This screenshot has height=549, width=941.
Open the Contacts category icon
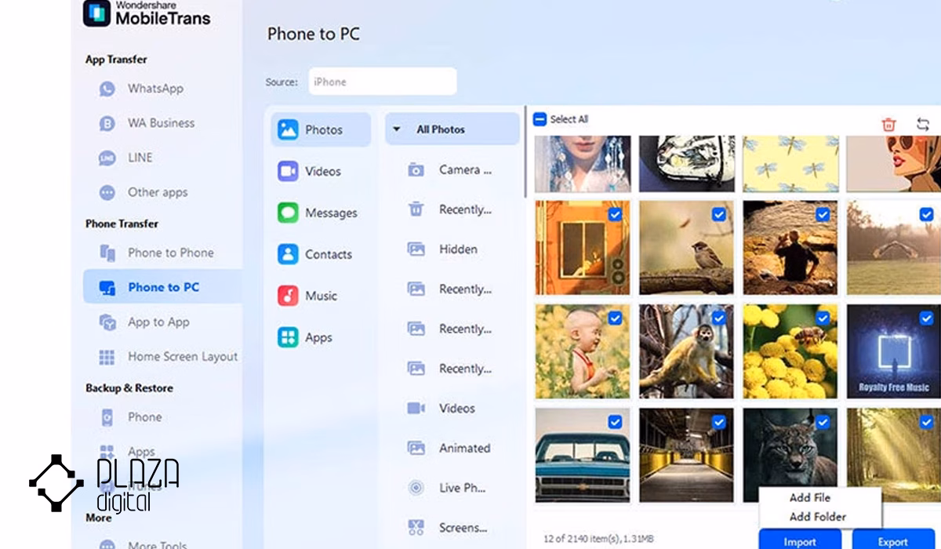288,254
